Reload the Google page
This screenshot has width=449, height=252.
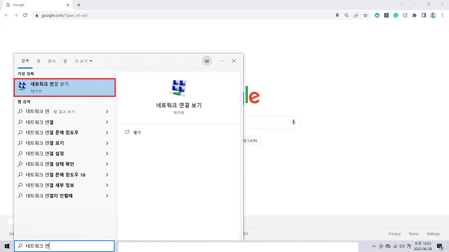(x=25, y=15)
